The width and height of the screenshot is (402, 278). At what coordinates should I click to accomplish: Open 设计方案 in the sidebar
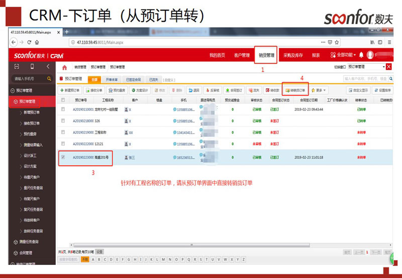click(30, 166)
